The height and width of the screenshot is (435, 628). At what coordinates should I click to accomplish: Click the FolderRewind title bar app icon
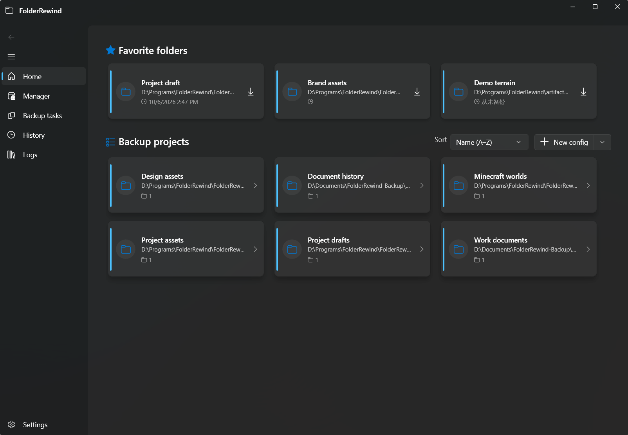tap(9, 11)
